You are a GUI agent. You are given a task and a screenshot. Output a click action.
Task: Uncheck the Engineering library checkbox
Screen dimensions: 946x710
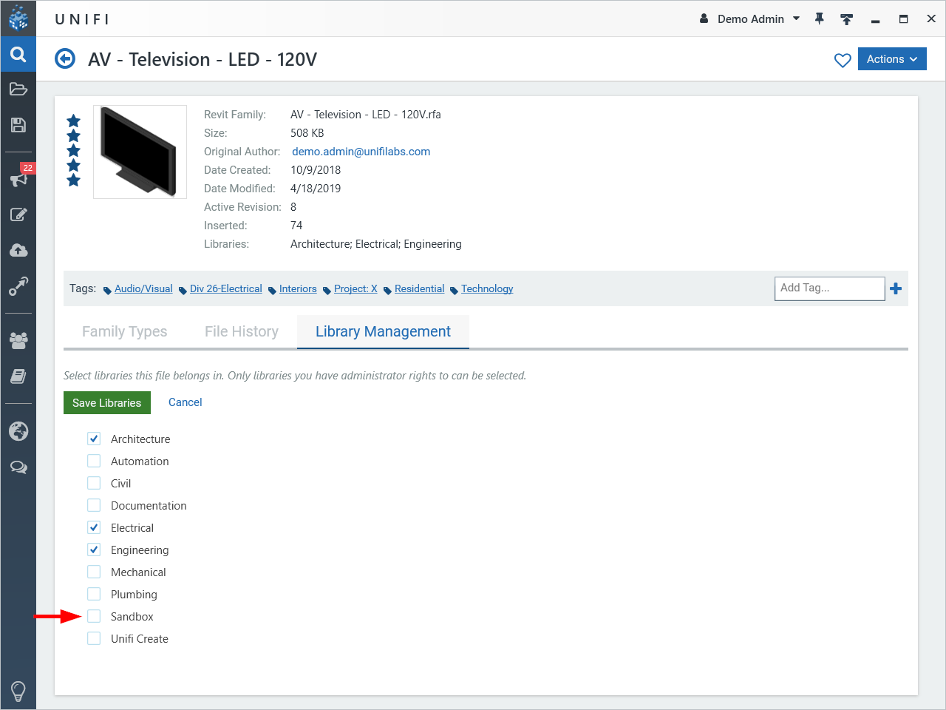94,550
